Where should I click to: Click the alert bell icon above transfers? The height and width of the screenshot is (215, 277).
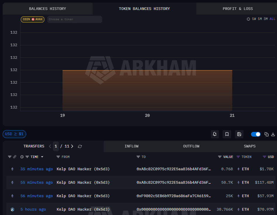(x=215, y=134)
